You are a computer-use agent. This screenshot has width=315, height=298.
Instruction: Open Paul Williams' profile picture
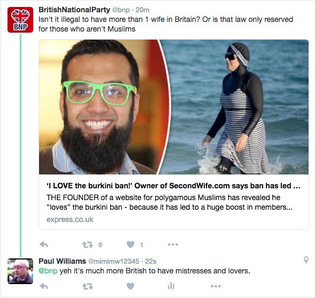[x=20, y=271]
